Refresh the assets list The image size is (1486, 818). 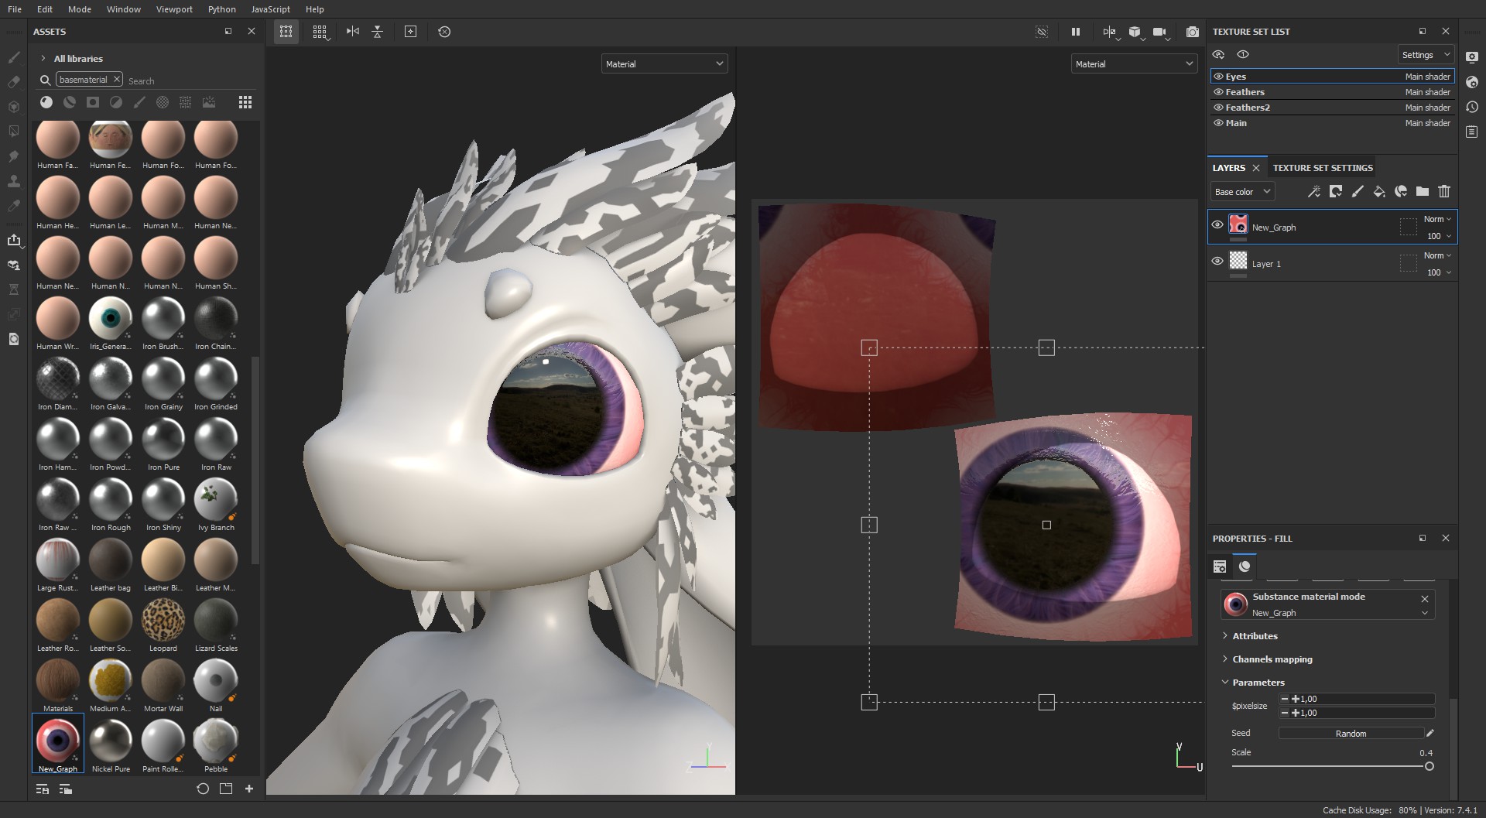(x=203, y=789)
